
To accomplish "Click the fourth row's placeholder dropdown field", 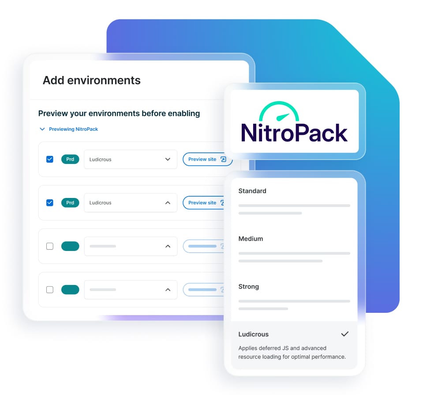I will pyautogui.click(x=131, y=289).
